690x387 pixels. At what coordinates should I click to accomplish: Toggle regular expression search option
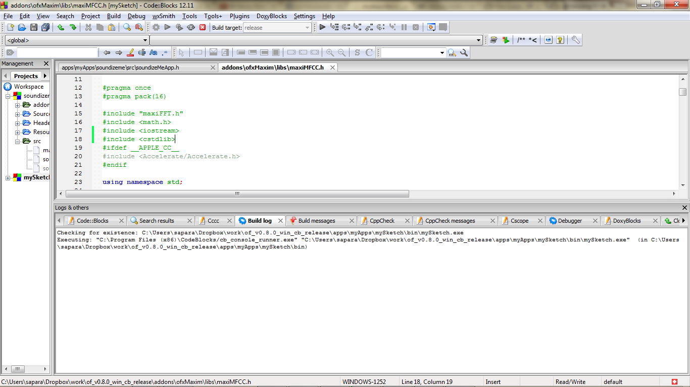[x=165, y=52]
